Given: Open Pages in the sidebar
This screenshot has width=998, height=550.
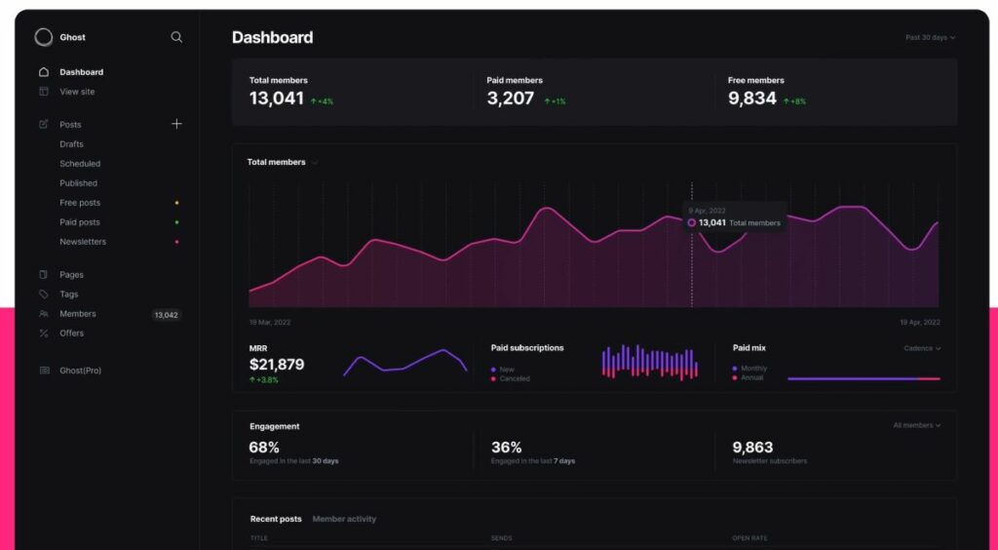Looking at the screenshot, I should click(71, 275).
